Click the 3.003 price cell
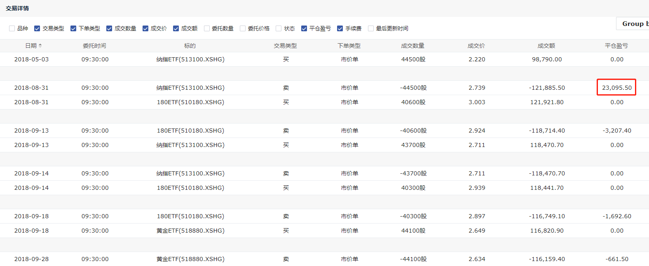Viewport: 649px width, 266px height. pyautogui.click(x=477, y=102)
